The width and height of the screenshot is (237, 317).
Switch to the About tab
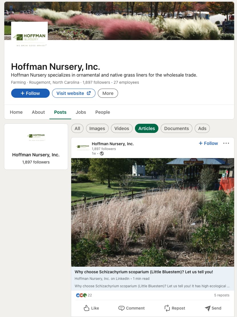[38, 112]
